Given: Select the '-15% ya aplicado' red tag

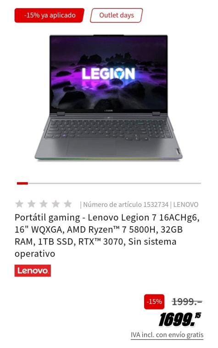Looking at the screenshot, I should click(50, 15).
